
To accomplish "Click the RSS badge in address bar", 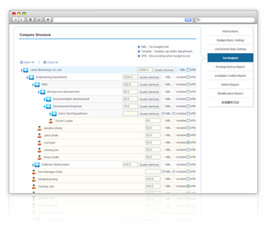I will tap(188, 20).
